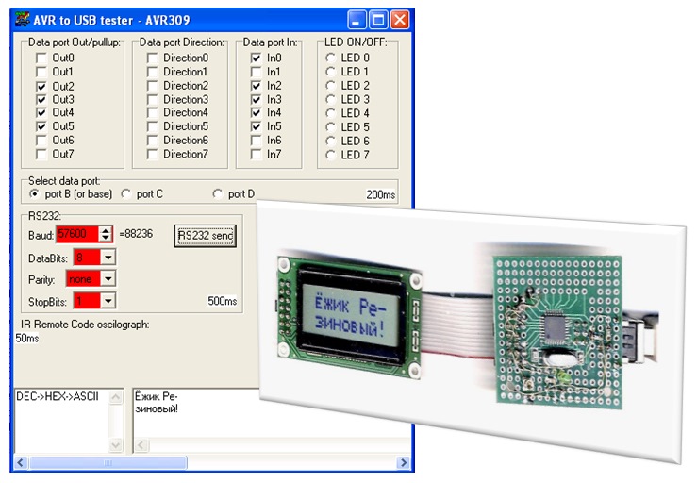Screen dimensions: 697x483
Task: Choose port C as data port
Action: pos(126,194)
